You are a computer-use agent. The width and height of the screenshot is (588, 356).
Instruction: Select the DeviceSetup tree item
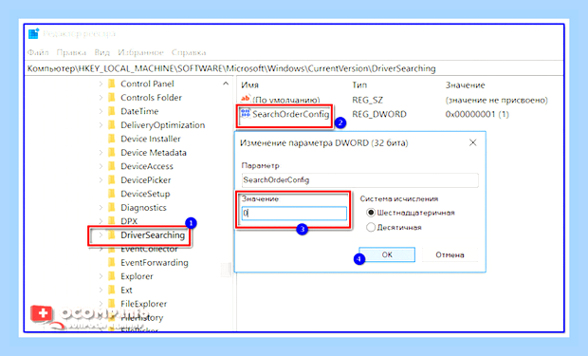(x=145, y=194)
